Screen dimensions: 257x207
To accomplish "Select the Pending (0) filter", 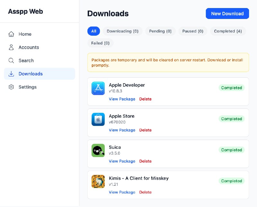I will tap(160, 31).
